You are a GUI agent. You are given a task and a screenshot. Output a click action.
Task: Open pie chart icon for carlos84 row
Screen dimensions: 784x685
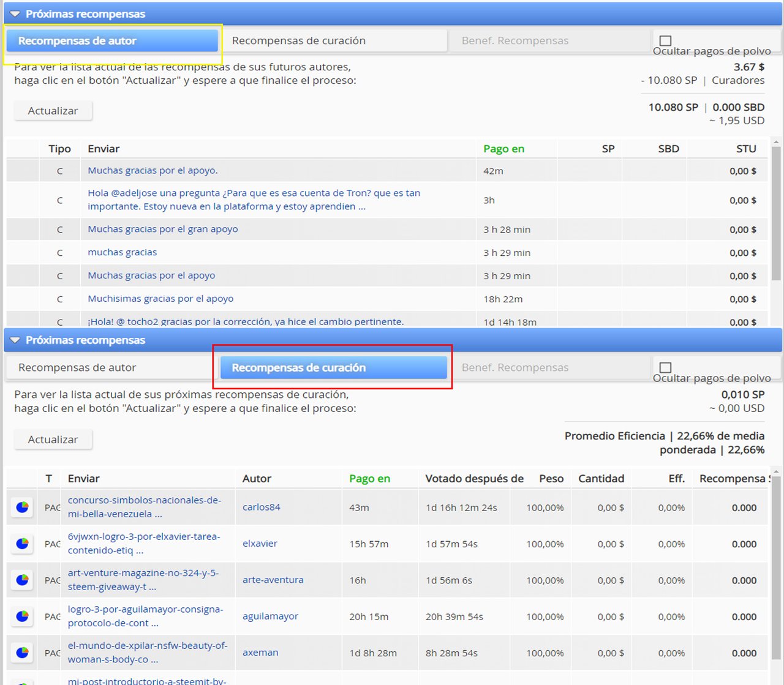[x=22, y=507]
